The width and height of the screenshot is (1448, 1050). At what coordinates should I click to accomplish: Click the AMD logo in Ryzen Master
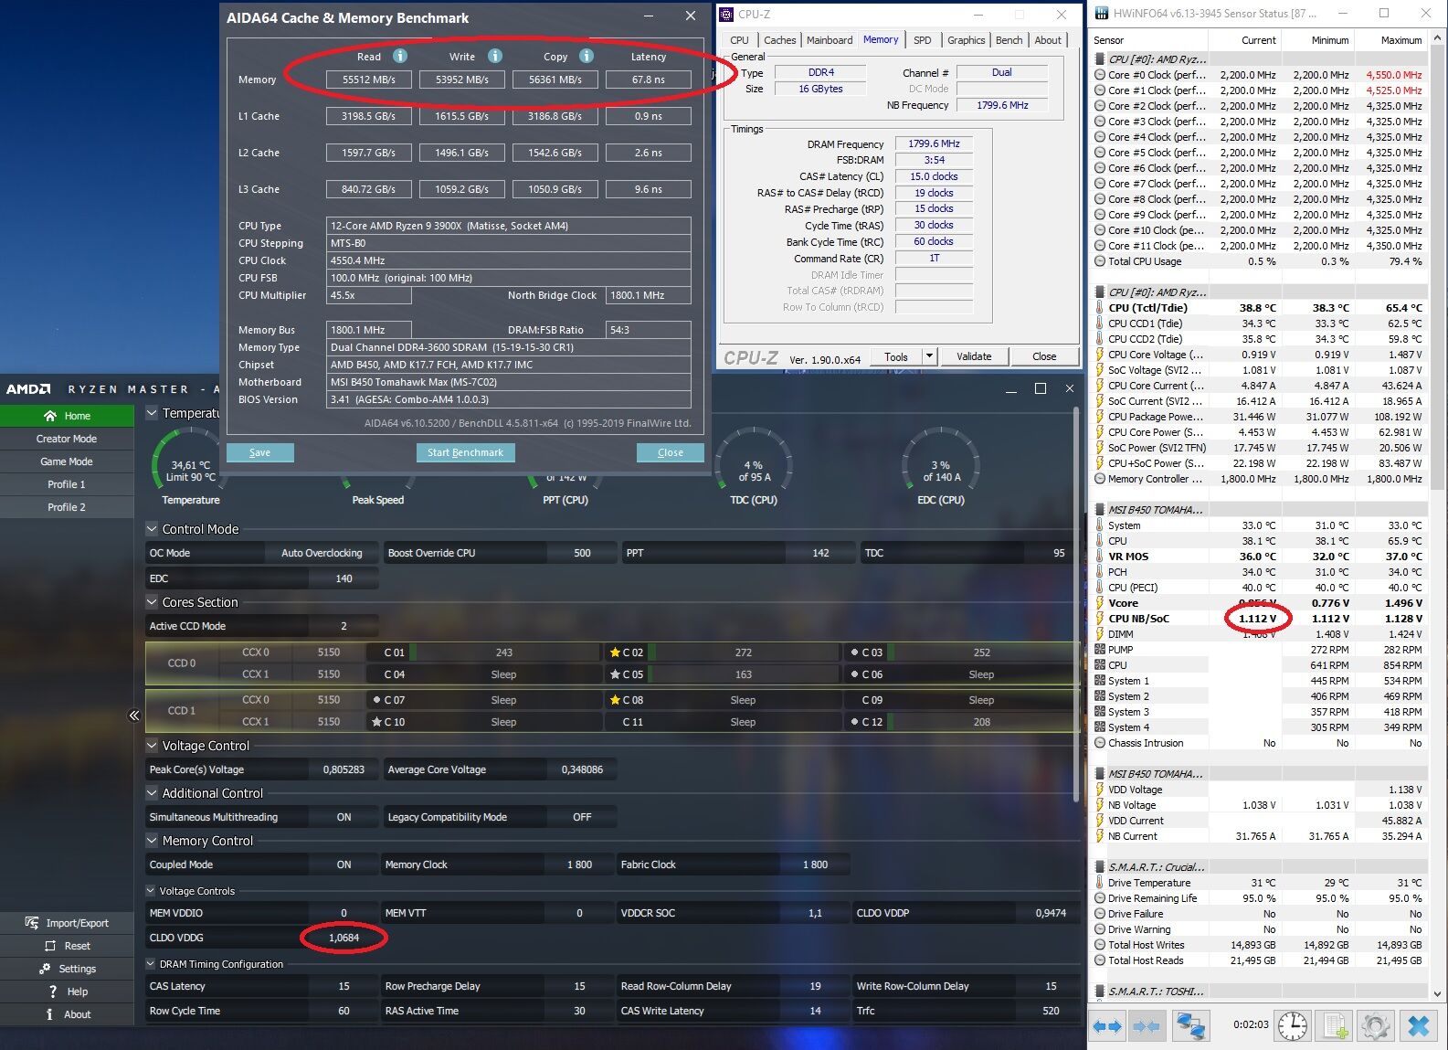pos(29,389)
